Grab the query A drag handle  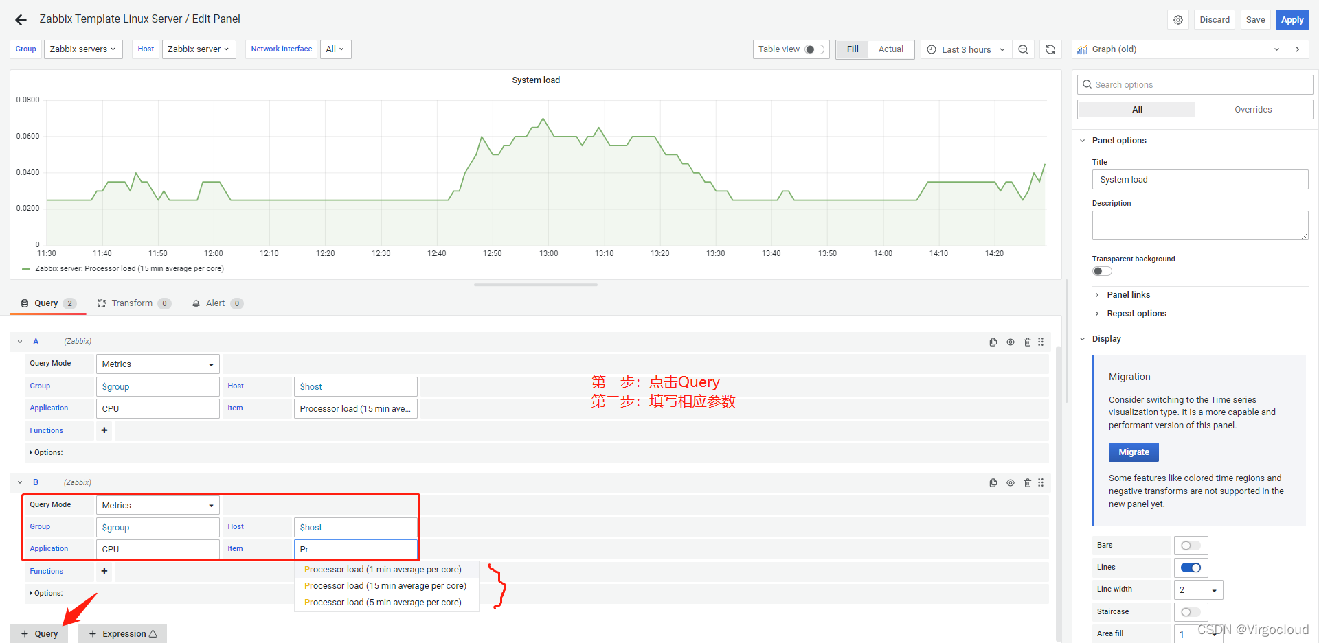point(1041,342)
